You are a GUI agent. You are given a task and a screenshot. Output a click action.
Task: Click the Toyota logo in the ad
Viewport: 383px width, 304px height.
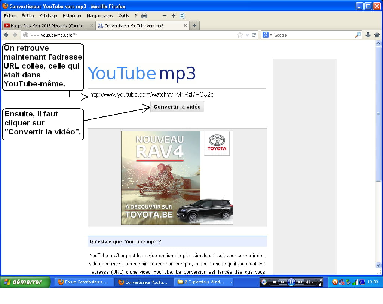pyautogui.click(x=217, y=143)
